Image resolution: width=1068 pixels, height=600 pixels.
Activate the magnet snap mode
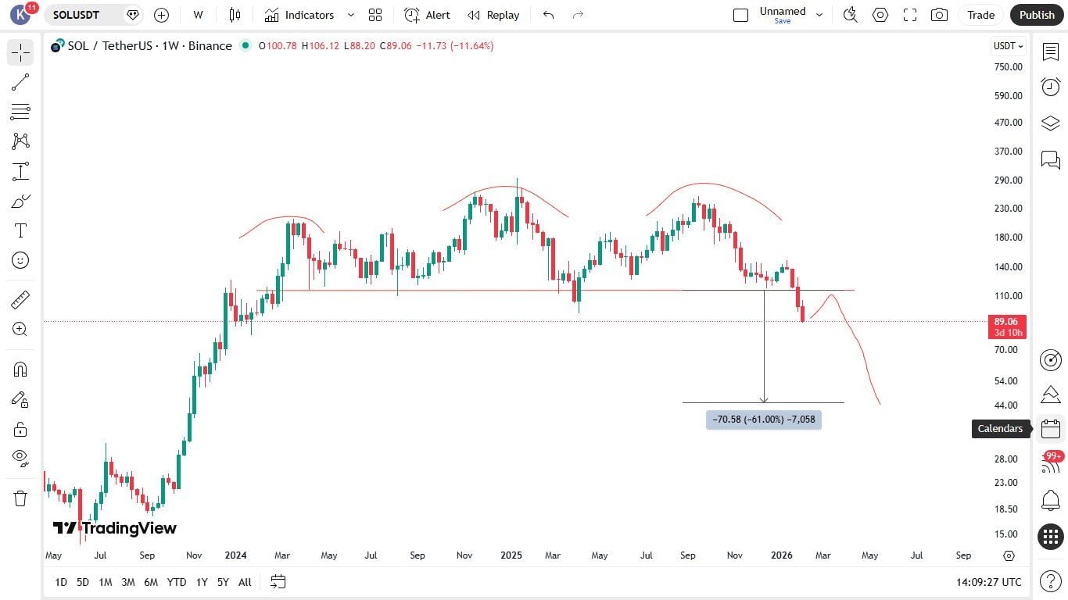[20, 370]
